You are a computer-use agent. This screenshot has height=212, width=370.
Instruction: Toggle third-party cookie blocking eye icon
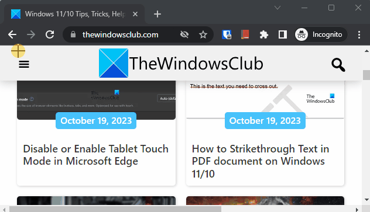(x=184, y=35)
